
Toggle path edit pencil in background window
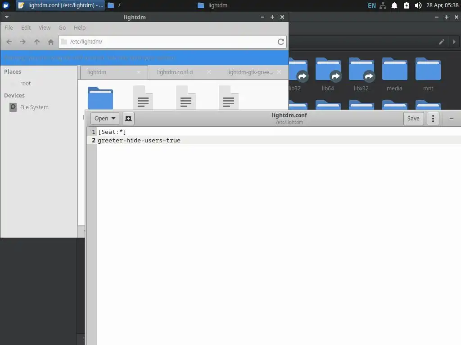click(x=441, y=42)
